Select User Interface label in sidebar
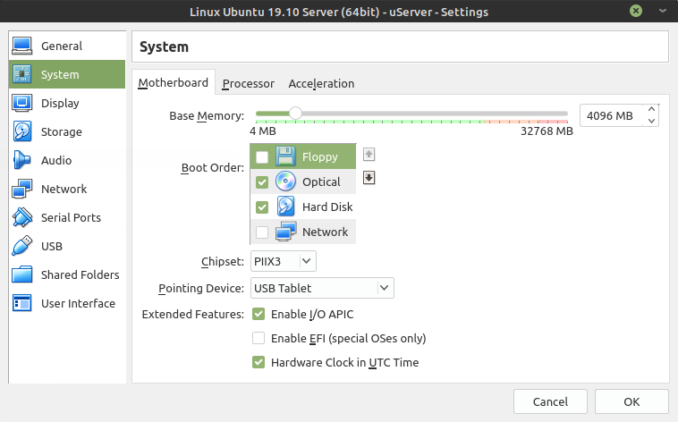The image size is (678, 422). click(x=78, y=303)
